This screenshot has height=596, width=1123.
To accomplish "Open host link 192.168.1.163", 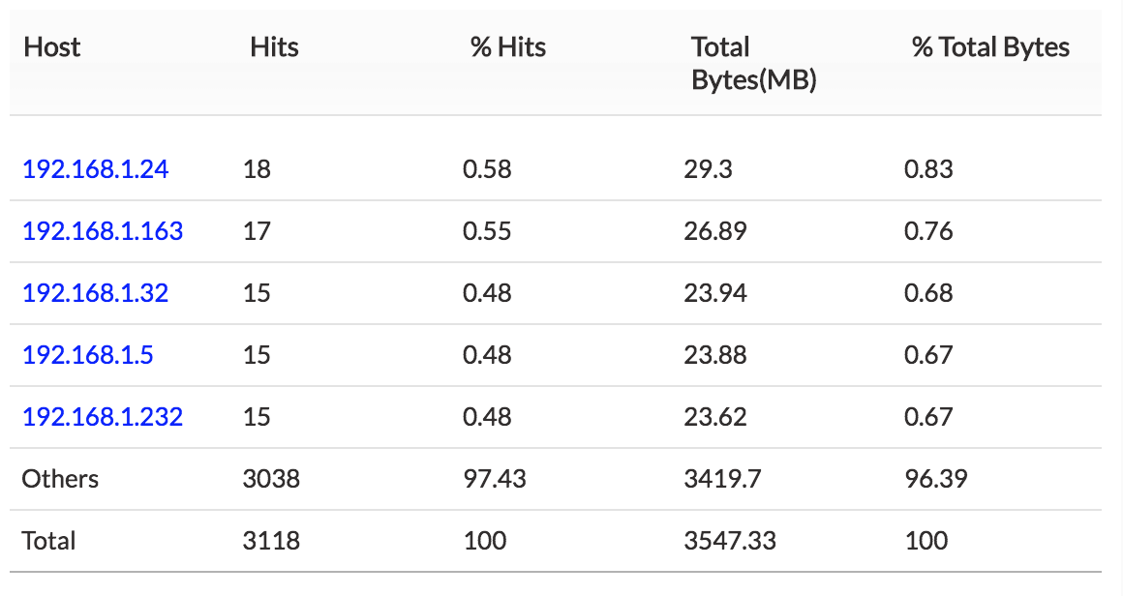I will pyautogui.click(x=103, y=231).
